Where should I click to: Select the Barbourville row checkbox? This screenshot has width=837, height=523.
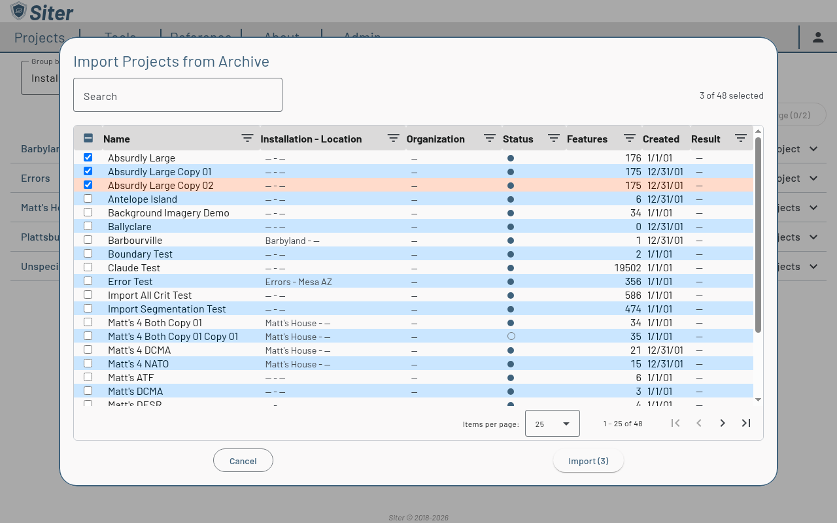(88, 240)
